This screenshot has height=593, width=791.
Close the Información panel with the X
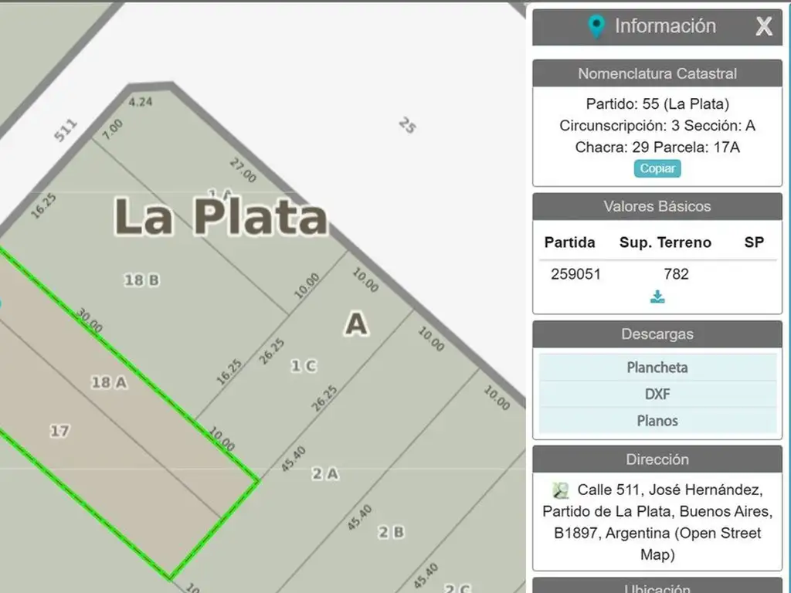tap(764, 26)
